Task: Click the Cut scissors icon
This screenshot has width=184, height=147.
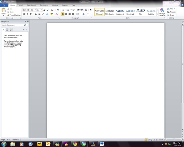Action: pos(8,9)
